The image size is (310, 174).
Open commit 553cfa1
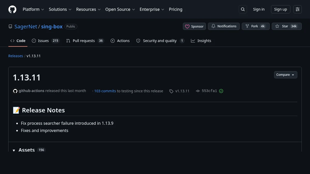coord(209,91)
